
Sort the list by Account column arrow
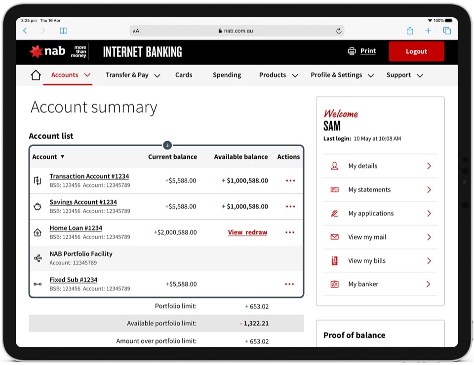click(x=62, y=157)
